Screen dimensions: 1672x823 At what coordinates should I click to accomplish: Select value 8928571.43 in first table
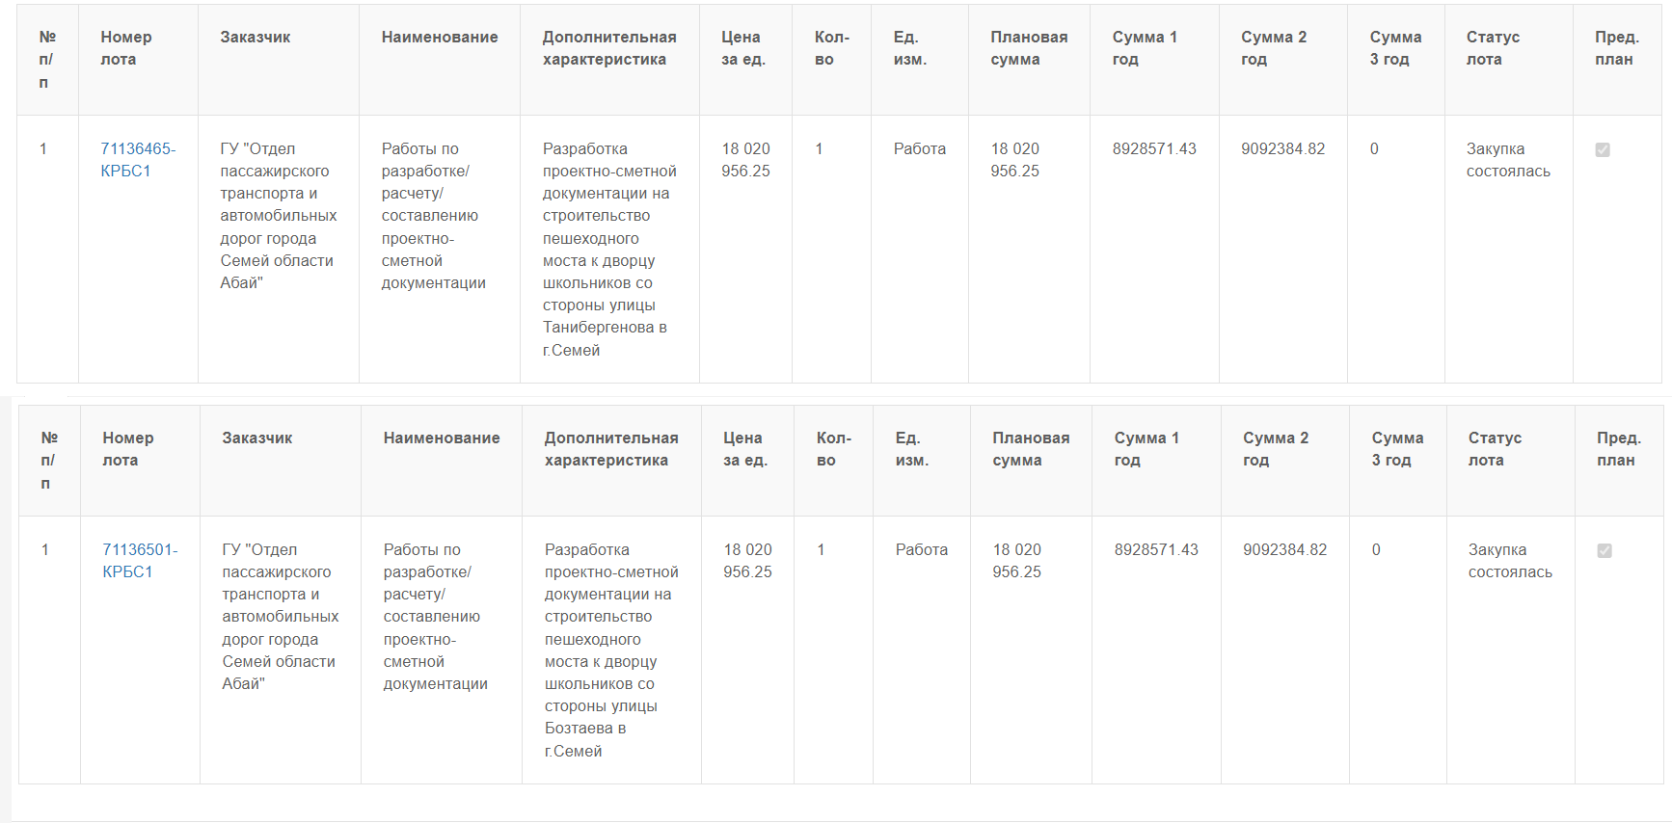pyautogui.click(x=1154, y=149)
